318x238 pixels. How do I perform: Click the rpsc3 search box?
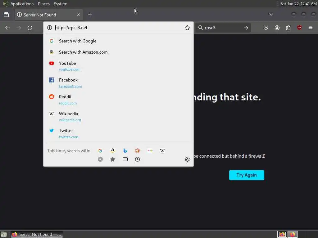(223, 28)
